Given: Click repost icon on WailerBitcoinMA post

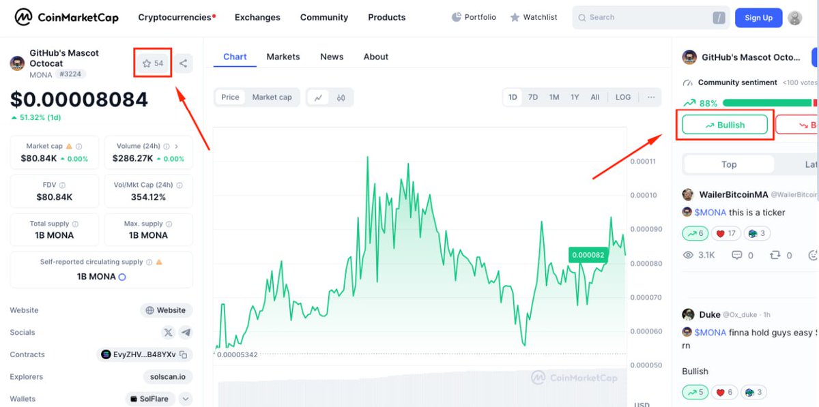Looking at the screenshot, I should 775,255.
